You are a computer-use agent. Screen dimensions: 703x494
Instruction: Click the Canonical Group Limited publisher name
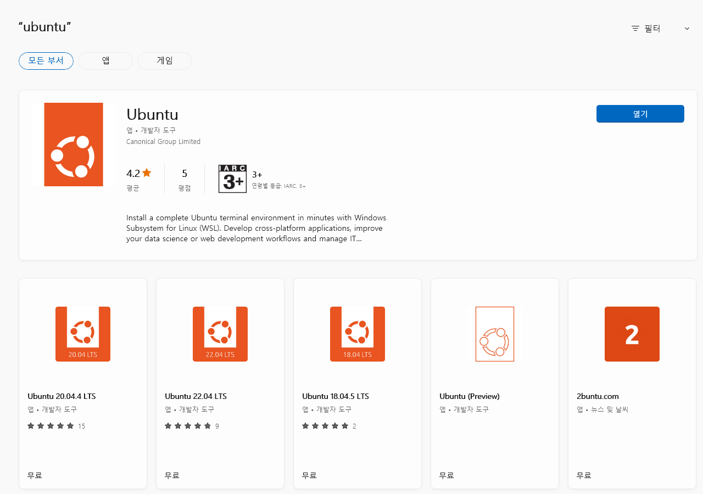coord(163,141)
